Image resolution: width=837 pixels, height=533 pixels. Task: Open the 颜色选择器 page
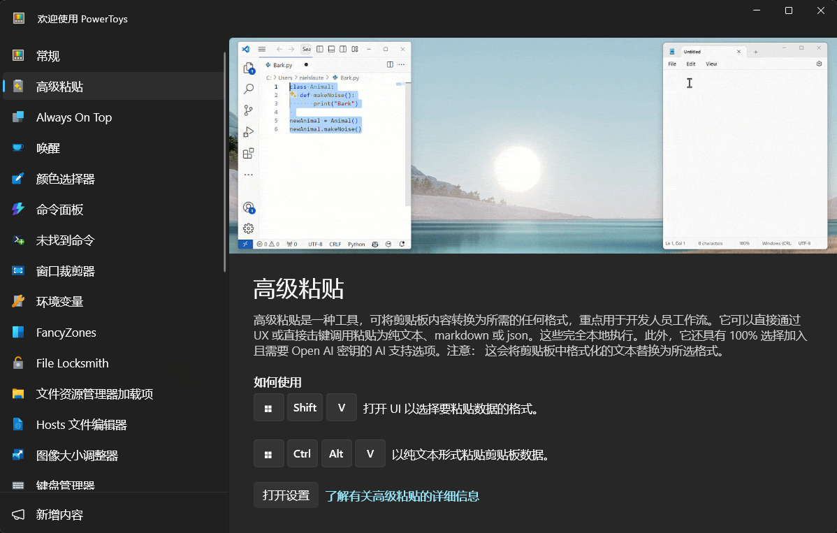[113, 179]
